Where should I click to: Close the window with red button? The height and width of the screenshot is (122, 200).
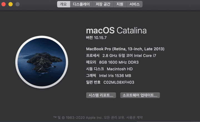3,4
